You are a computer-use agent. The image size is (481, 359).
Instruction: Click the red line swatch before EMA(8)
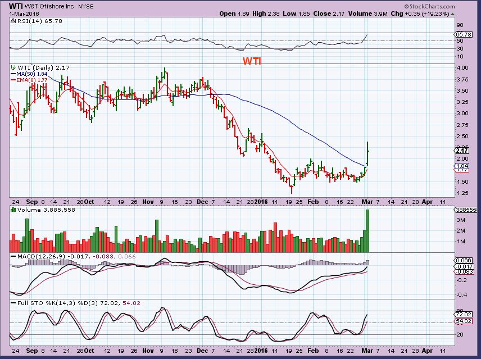pos(13,80)
